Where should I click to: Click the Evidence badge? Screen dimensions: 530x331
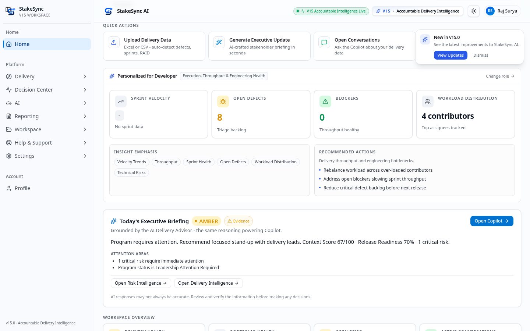[x=239, y=221]
